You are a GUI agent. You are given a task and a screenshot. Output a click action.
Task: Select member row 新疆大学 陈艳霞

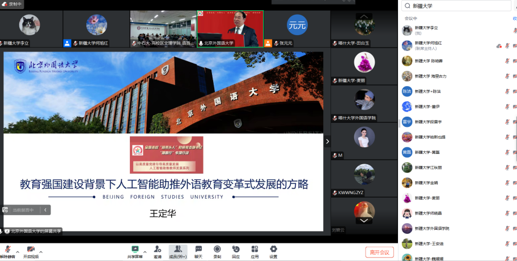coord(459,61)
